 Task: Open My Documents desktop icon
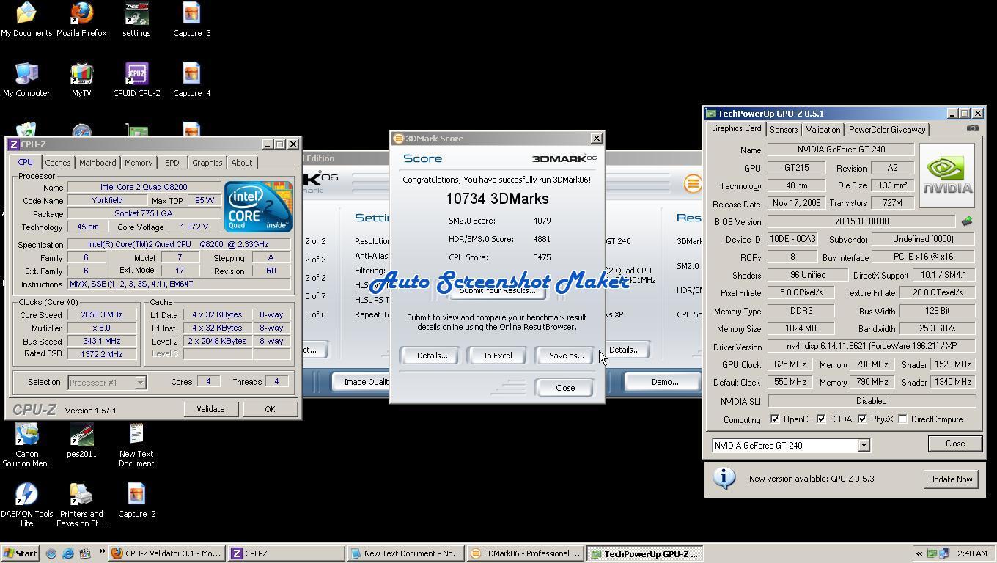coord(26,20)
